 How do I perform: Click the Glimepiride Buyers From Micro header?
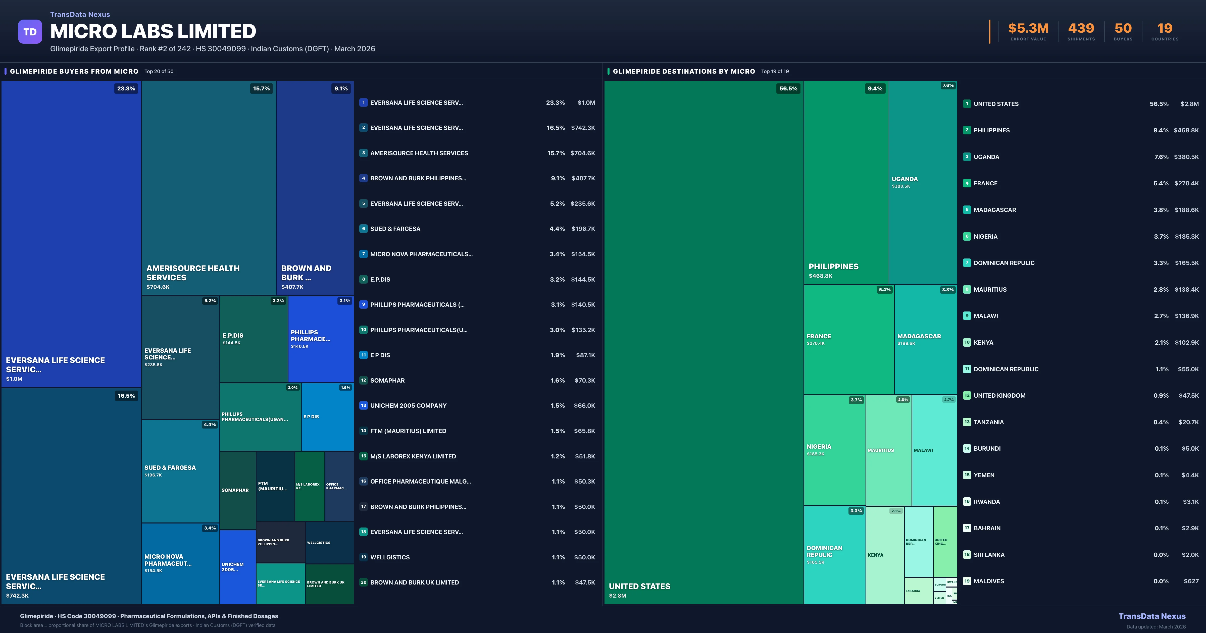click(74, 71)
